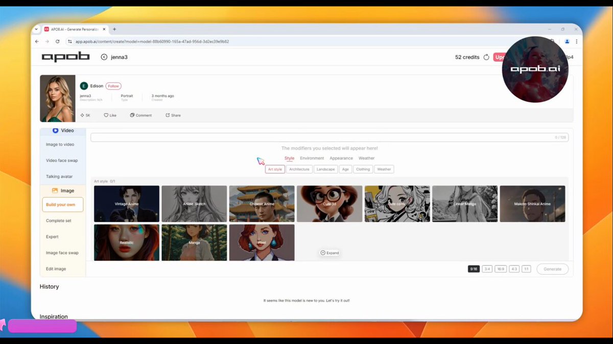The image size is (613, 344).
Task: Choose the Anime Sketch art style
Action: pyautogui.click(x=194, y=204)
